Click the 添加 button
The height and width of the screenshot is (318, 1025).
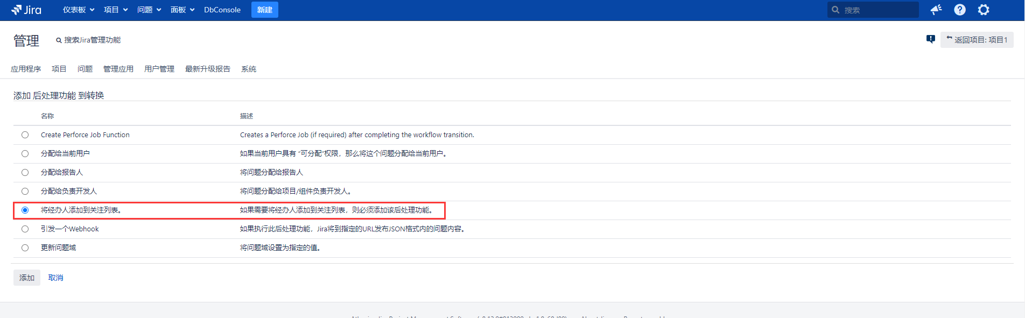(27, 278)
